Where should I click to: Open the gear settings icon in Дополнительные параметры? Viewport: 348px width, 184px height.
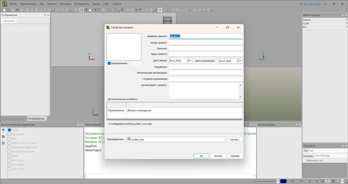[x=3, y=137]
